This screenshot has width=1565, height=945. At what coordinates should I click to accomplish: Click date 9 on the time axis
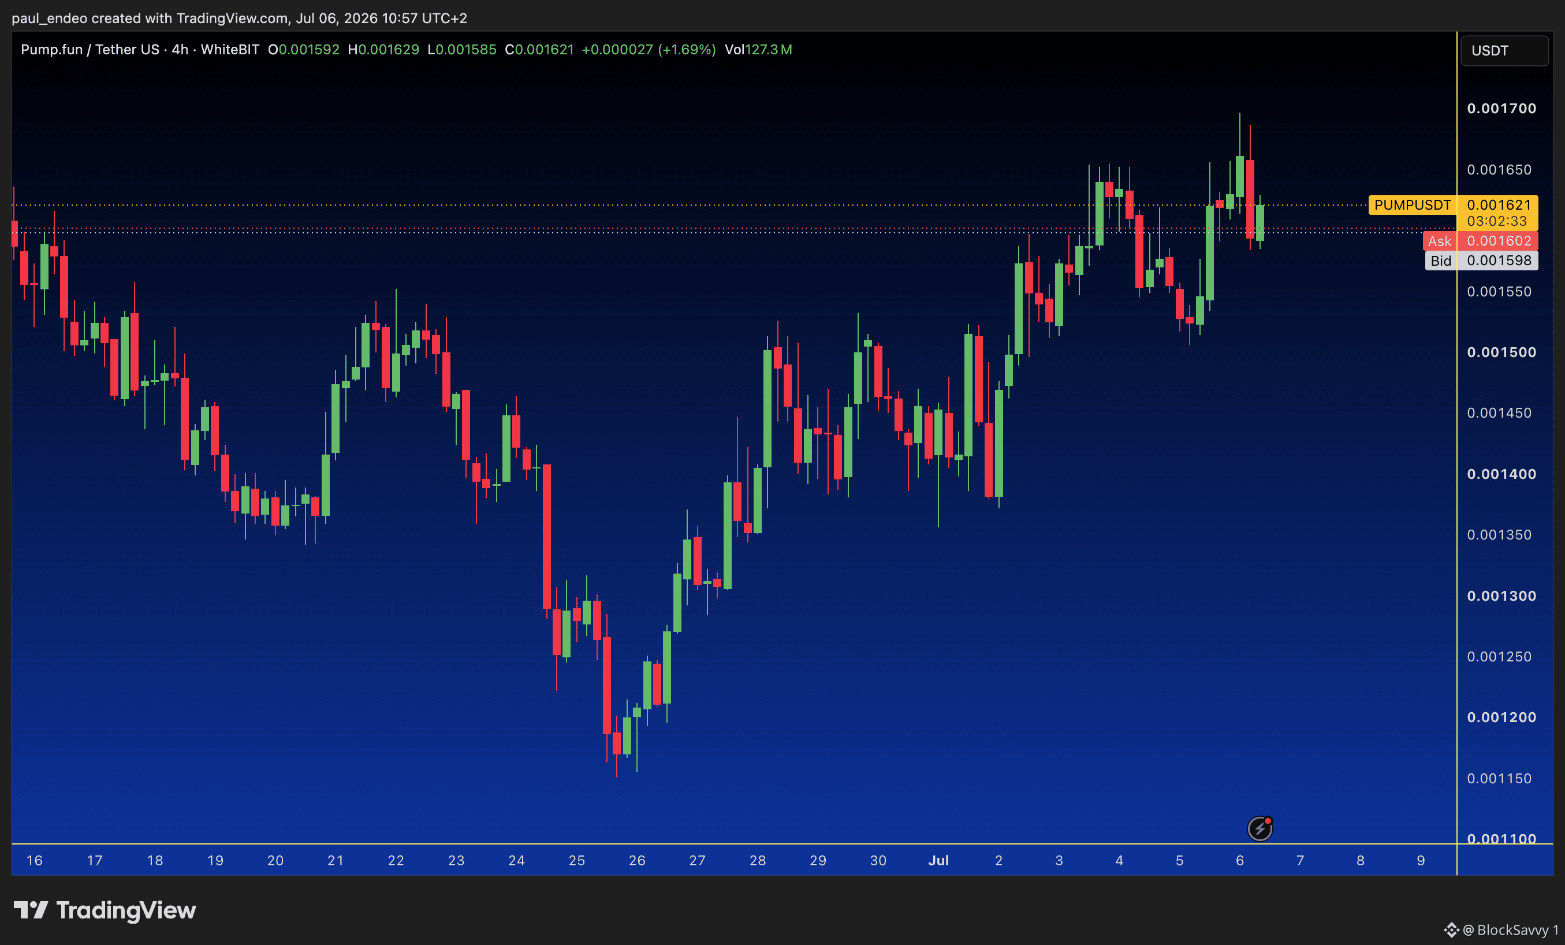pos(1421,861)
